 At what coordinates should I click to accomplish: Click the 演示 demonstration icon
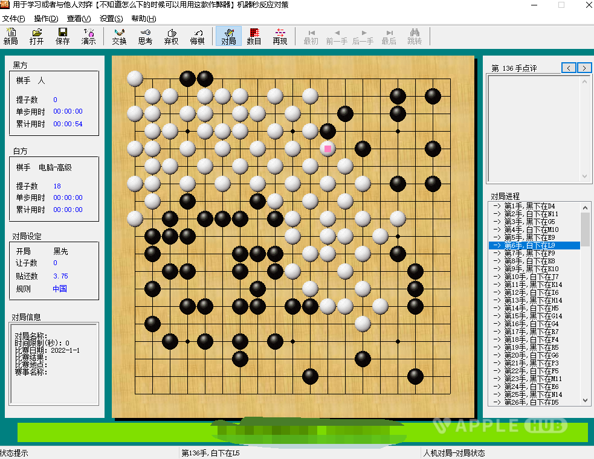[x=88, y=37]
